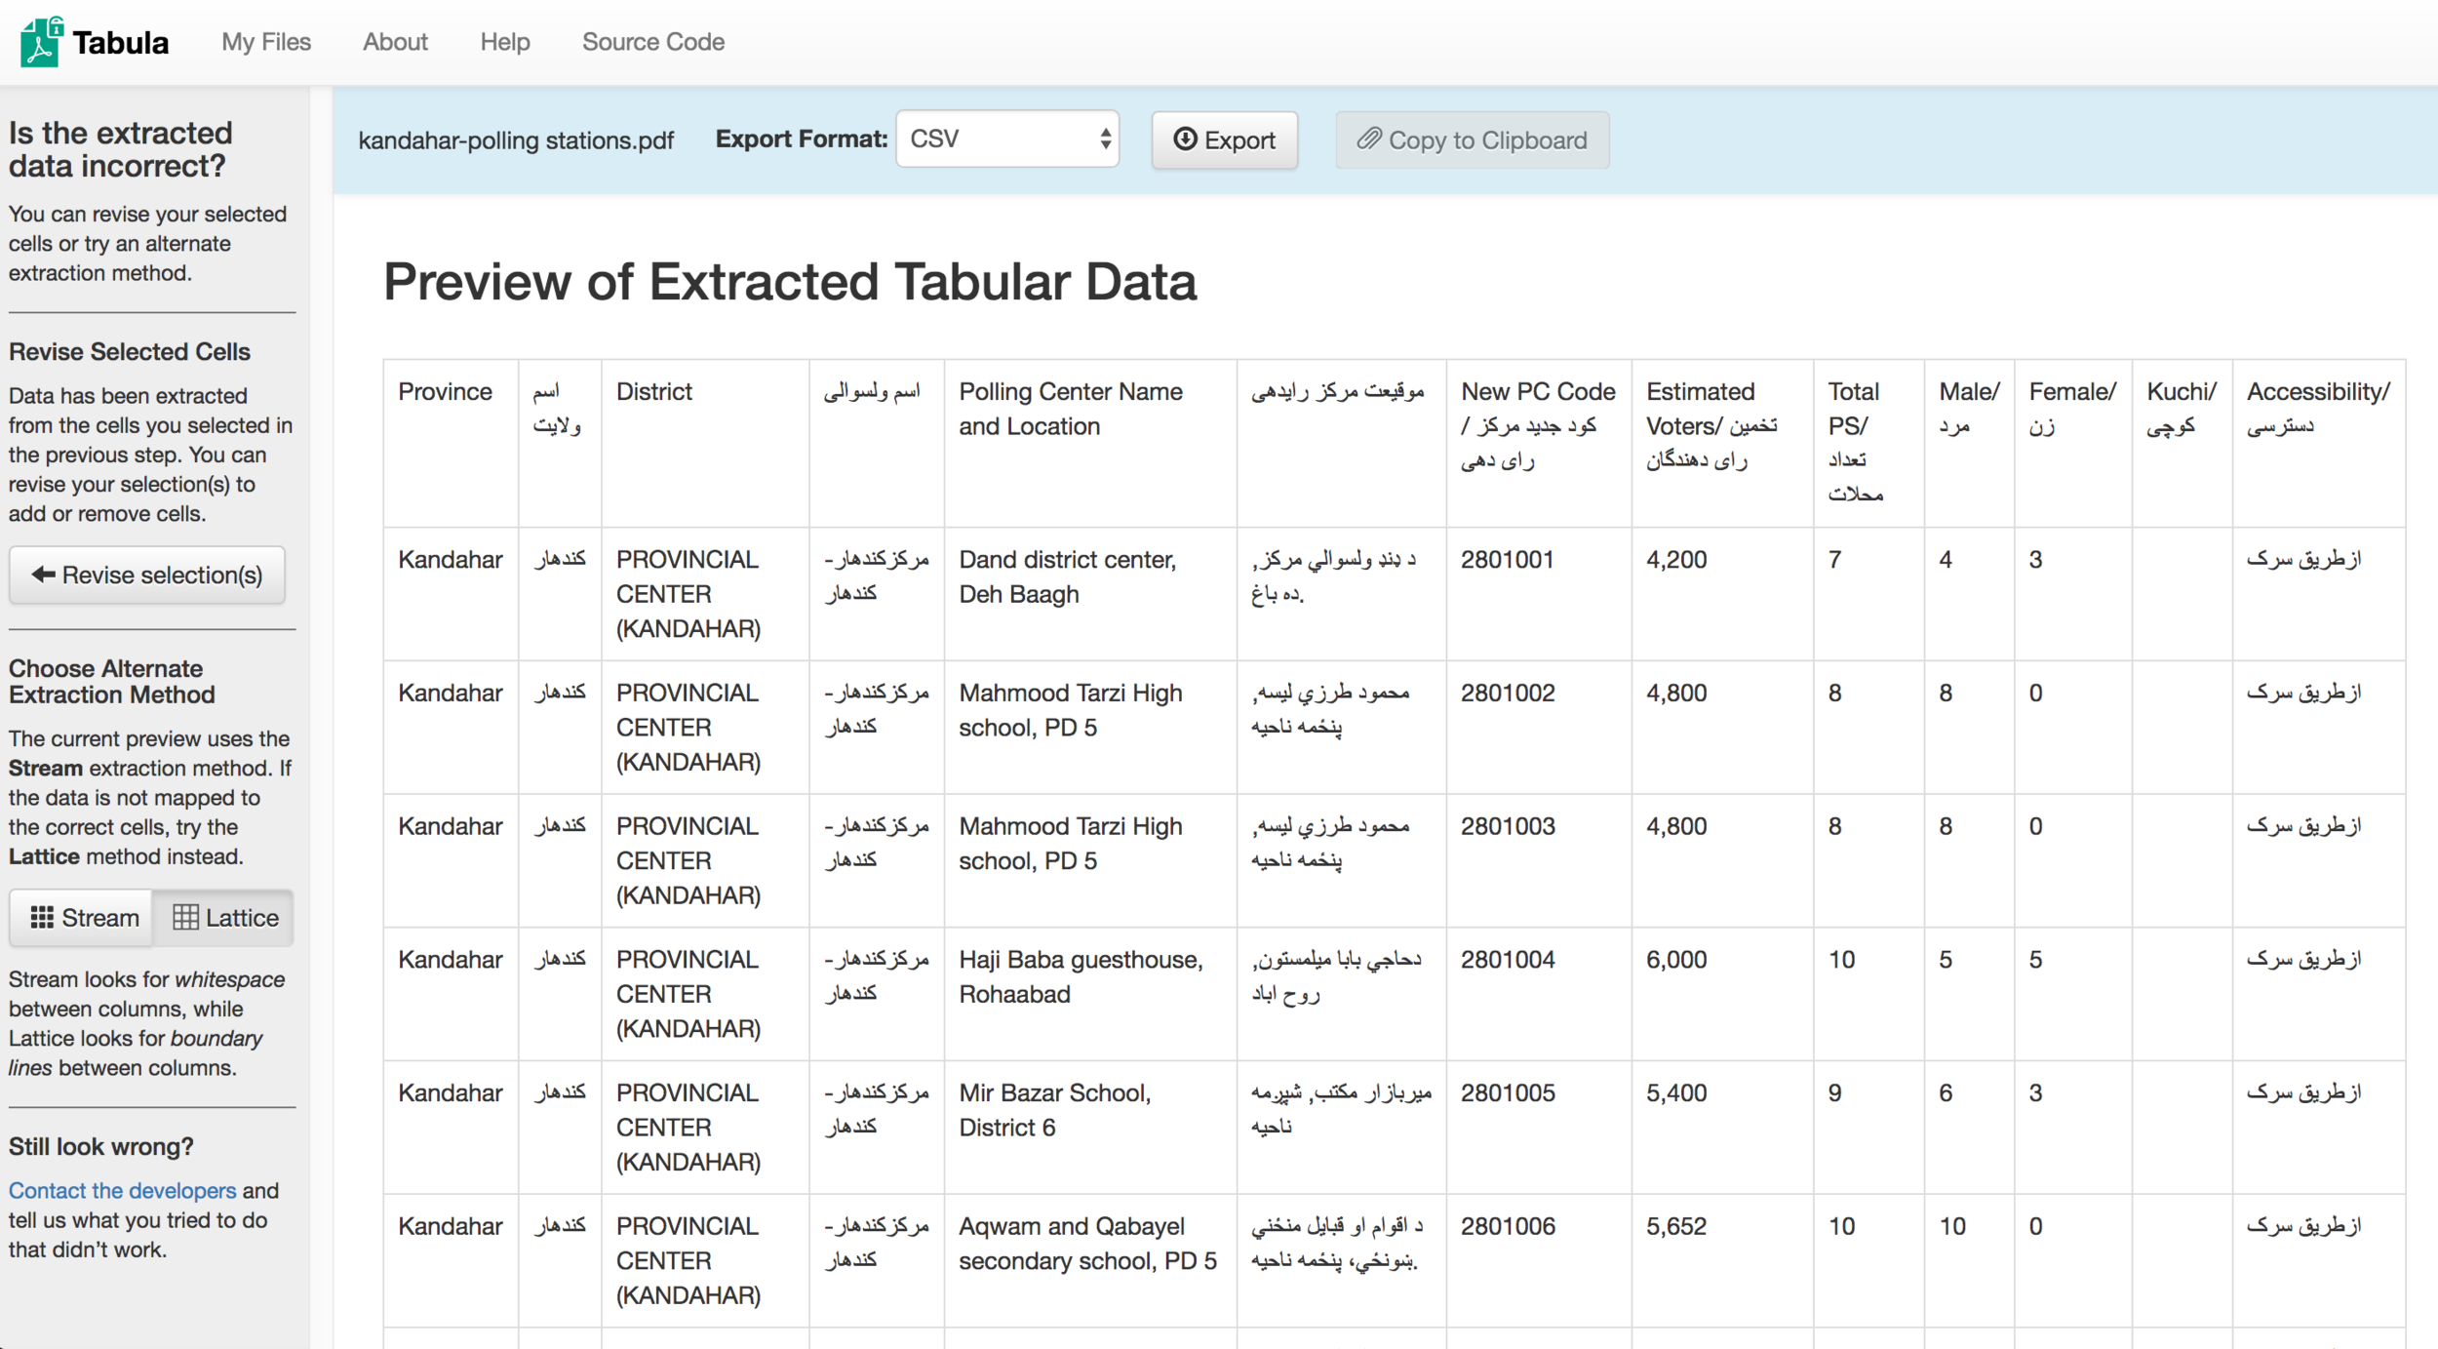Click the Male column header

click(x=1969, y=443)
